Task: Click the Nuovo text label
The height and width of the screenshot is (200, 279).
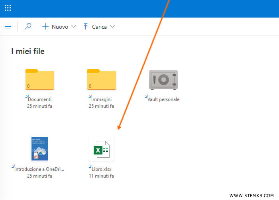Action: click(x=60, y=27)
